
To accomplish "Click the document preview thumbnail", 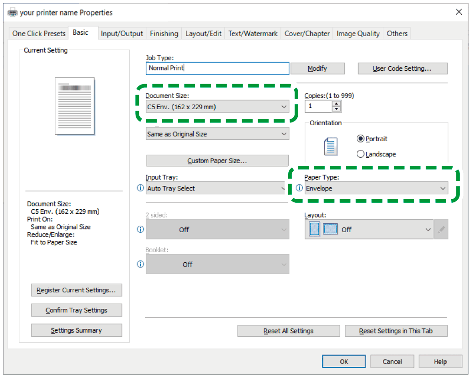I will (x=75, y=106).
